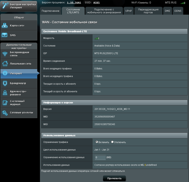This screenshot has width=189, height=182.
Task: Click data cycle value Jan 1 - Jan 31
Action: [102, 150]
